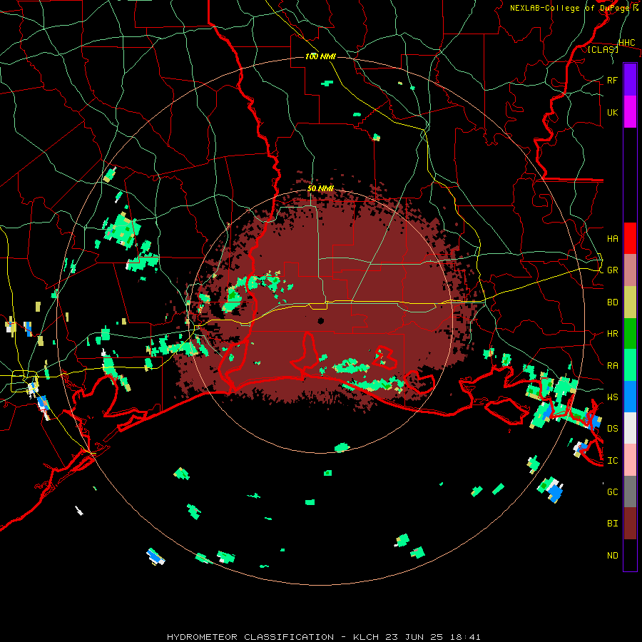The image size is (642, 642).
Task: Click the HA red legend swatch
Action: (630, 238)
